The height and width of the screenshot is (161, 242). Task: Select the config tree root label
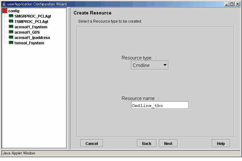(x=14, y=11)
